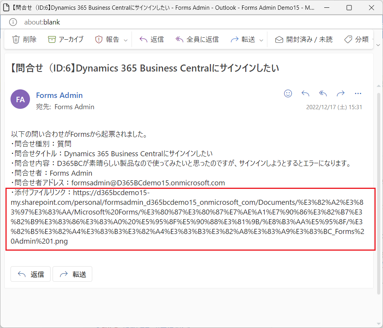
Task: Click the forward arrow icon in message header
Action: click(x=341, y=93)
